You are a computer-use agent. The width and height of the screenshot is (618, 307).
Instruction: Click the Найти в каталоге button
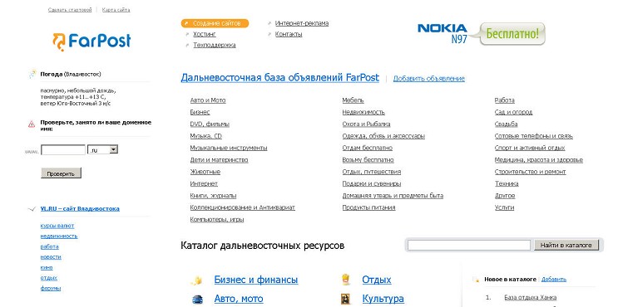tap(566, 245)
